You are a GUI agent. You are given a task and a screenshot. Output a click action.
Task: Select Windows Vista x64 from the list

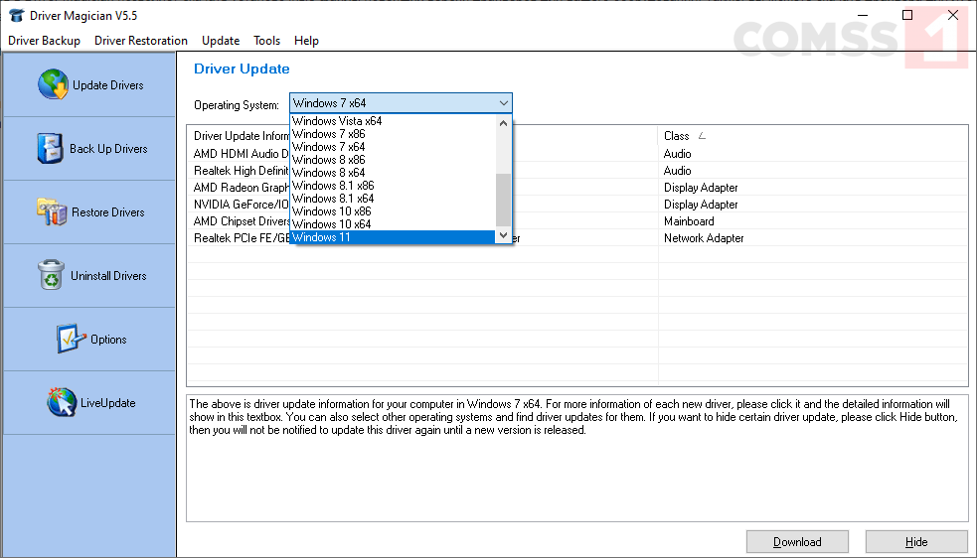(394, 121)
